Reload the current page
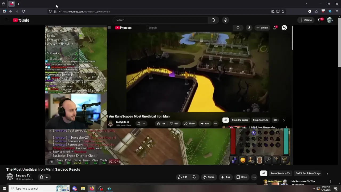 point(23,11)
